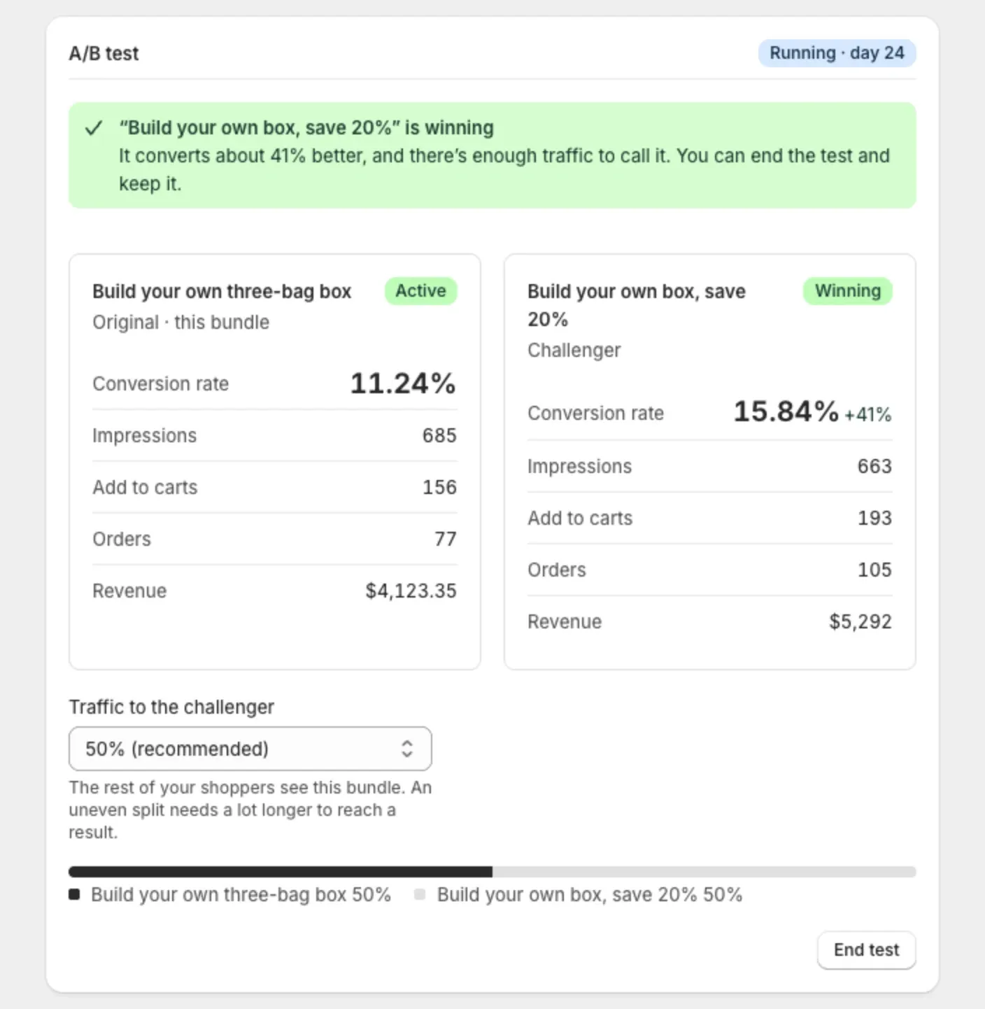The image size is (985, 1009).
Task: Select the Build your own three-bag box title
Action: coord(222,291)
